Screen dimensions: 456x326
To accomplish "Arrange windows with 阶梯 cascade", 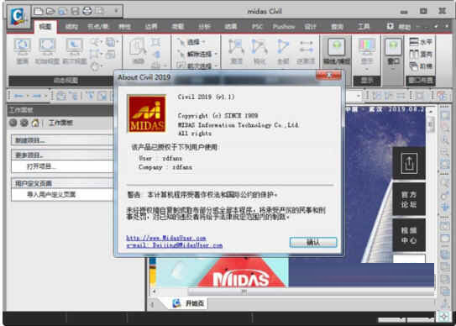I will (421, 66).
